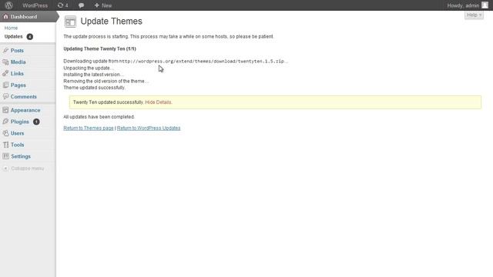Open the Media menu
The width and height of the screenshot is (493, 277).
coord(18,62)
